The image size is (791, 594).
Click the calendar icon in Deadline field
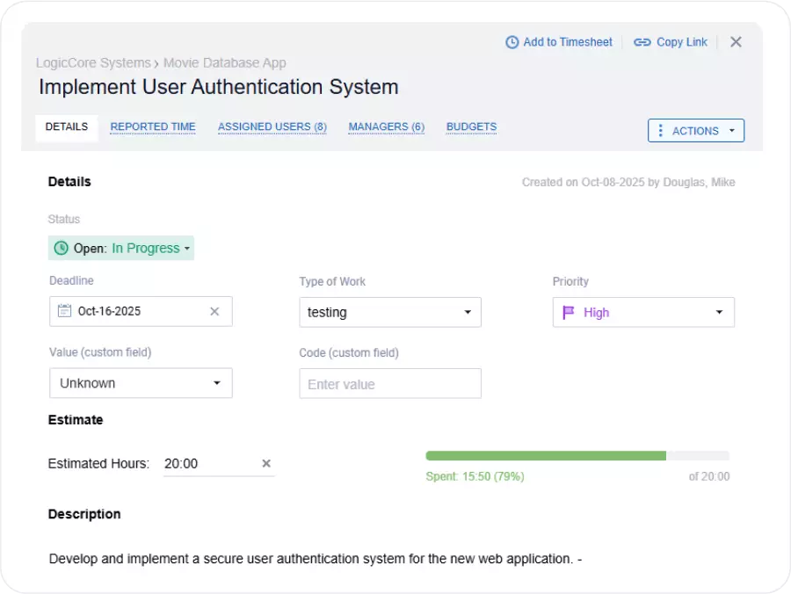coord(64,311)
